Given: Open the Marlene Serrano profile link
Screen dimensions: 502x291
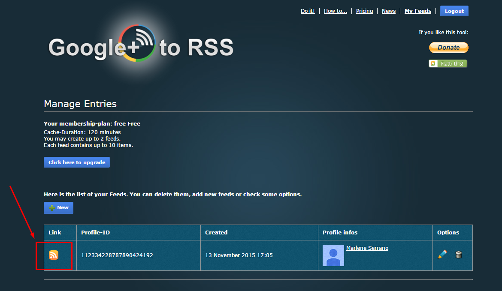Looking at the screenshot, I should [367, 248].
